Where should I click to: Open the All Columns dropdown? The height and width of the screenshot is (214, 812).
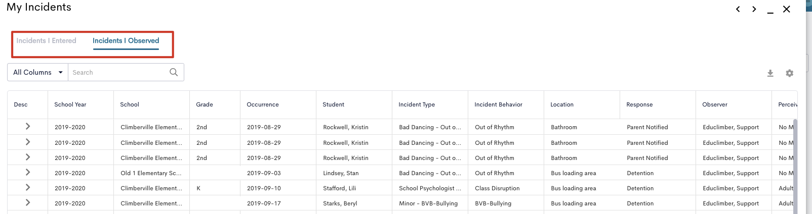37,72
